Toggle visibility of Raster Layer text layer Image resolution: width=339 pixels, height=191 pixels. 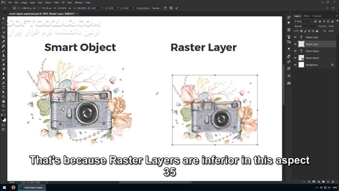(x=295, y=37)
